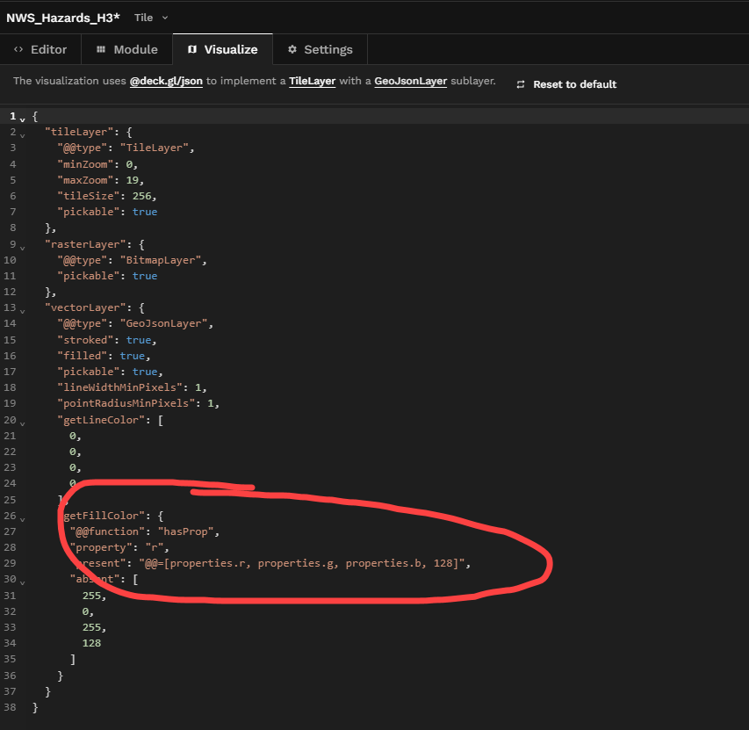Switch to the Module tab
Screen dimensions: 749x730
(126, 49)
